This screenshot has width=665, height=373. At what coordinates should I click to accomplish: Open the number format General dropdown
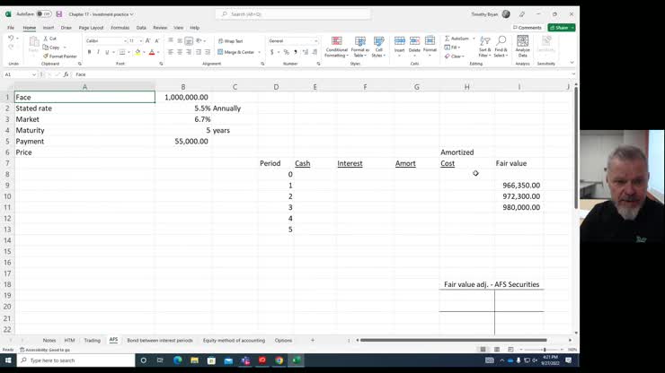(316, 41)
